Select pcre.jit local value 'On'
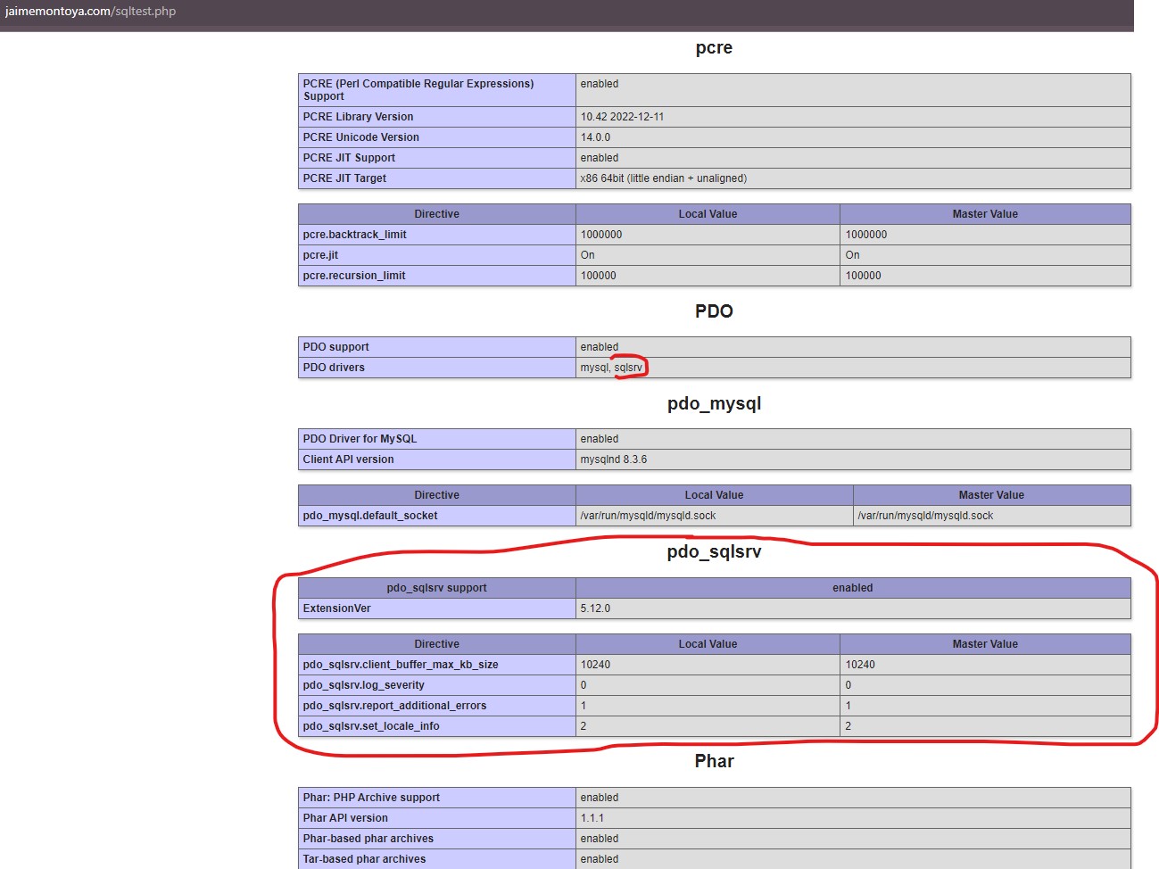Viewport: 1159px width, 869px height. pos(587,255)
